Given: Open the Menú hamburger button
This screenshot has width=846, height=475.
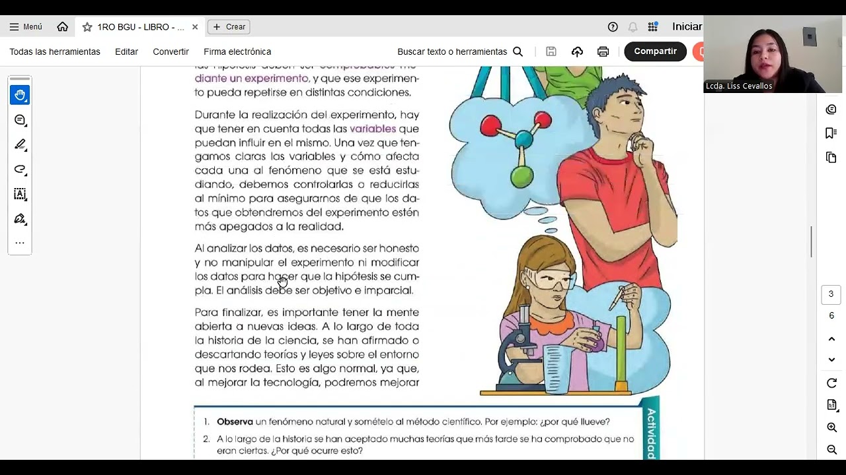Looking at the screenshot, I should click(x=25, y=27).
